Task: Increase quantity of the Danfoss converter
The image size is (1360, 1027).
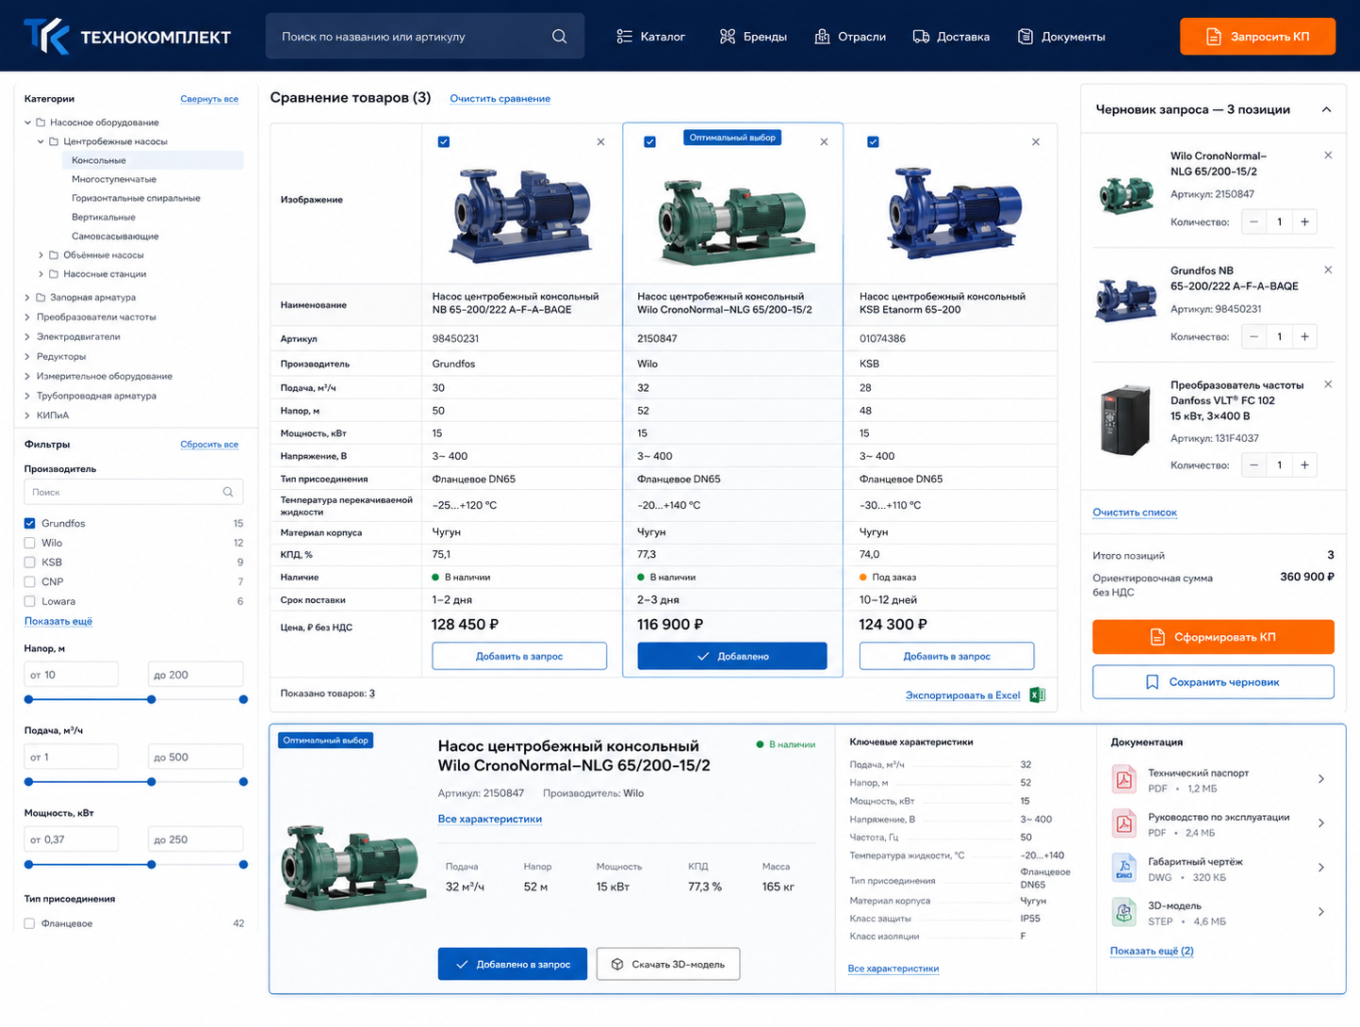Action: [x=1304, y=465]
